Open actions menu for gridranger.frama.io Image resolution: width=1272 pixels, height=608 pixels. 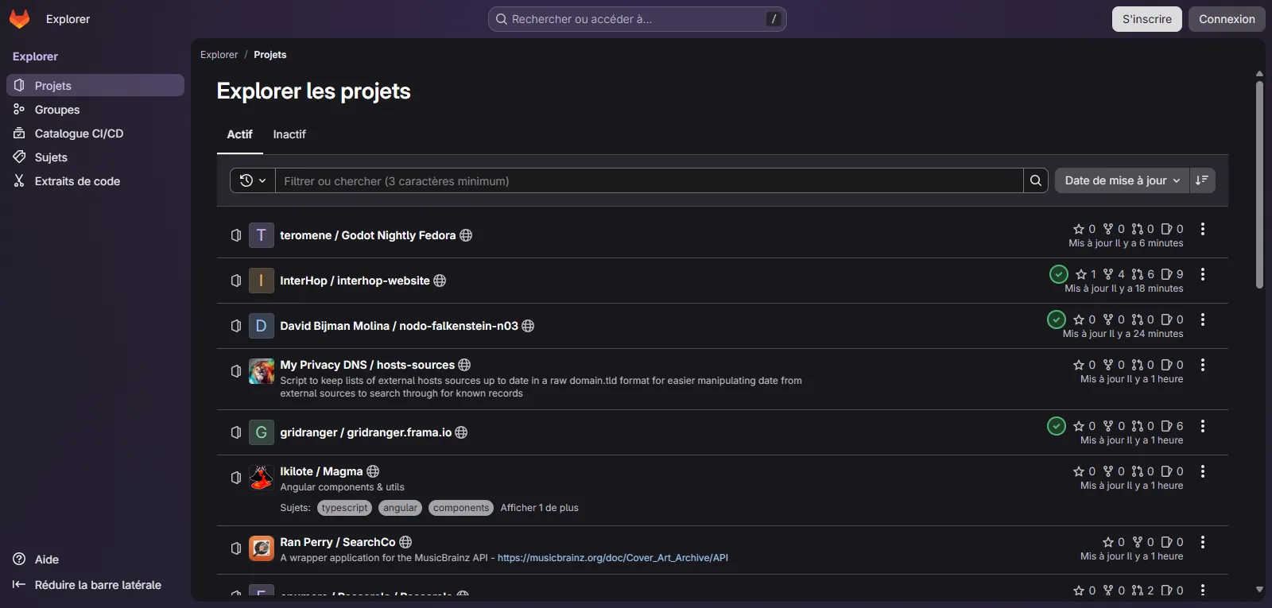pos(1203,426)
